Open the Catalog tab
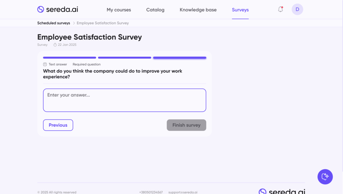The image size is (343, 194). click(155, 10)
